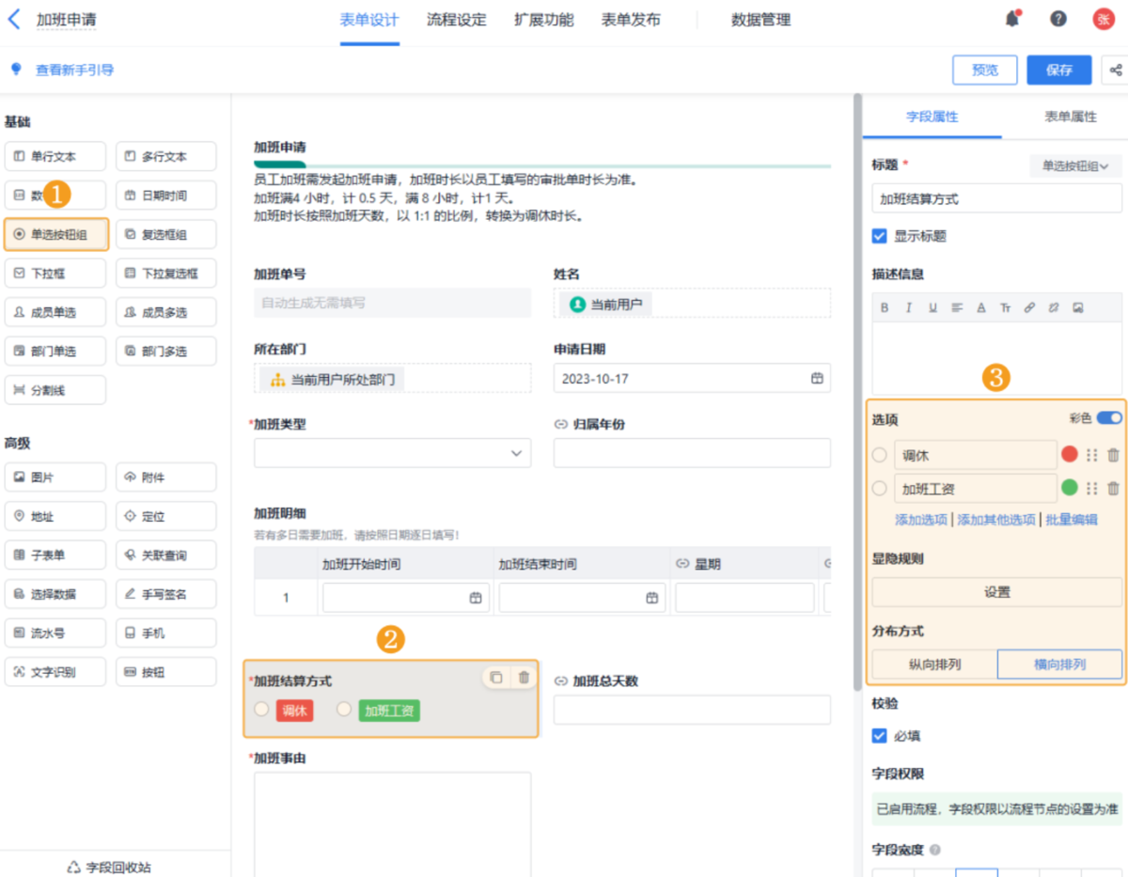1128x877 pixels.
Task: Open the 单选按钮组 field type dropdown
Action: pyautogui.click(x=1075, y=166)
